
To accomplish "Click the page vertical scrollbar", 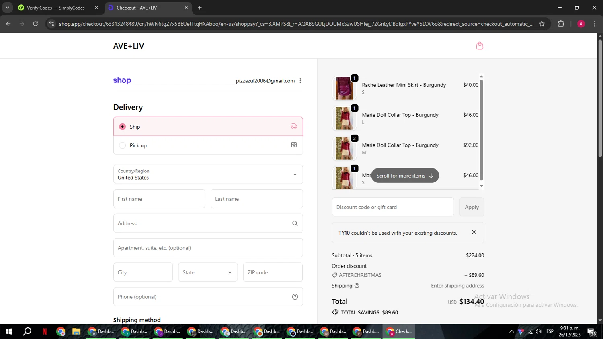I will point(600,98).
